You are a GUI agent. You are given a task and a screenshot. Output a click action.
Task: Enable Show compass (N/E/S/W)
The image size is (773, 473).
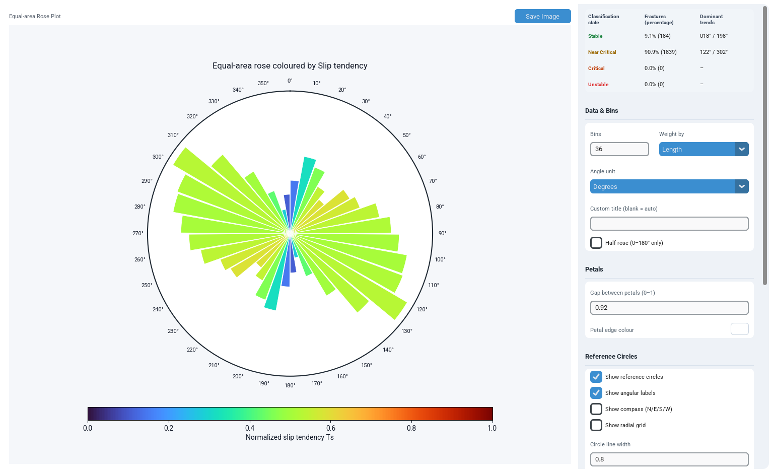pyautogui.click(x=596, y=409)
